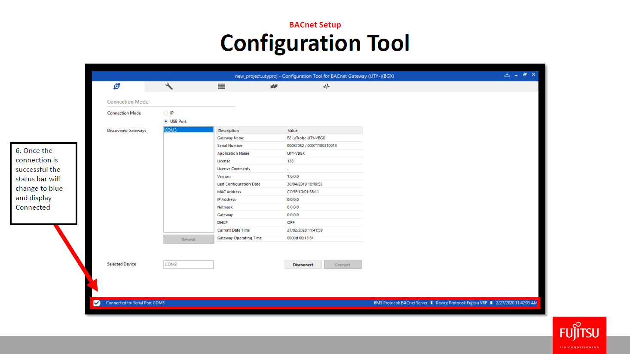Click the Last Configuration Date row label

coord(239,184)
